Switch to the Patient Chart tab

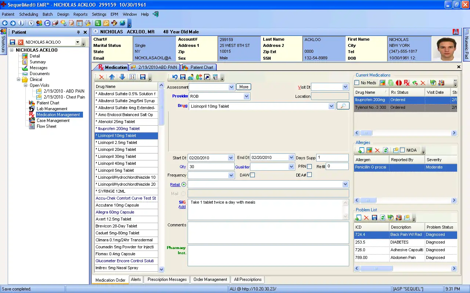pyautogui.click(x=201, y=67)
